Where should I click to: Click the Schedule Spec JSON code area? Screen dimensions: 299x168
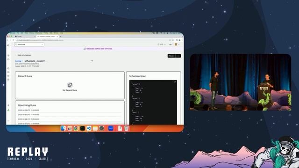(x=153, y=102)
